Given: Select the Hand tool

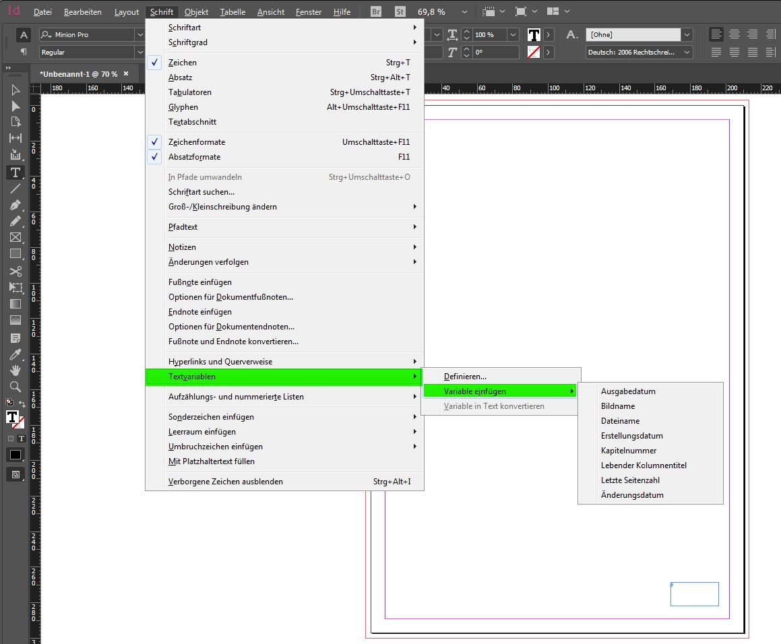Looking at the screenshot, I should (x=15, y=370).
